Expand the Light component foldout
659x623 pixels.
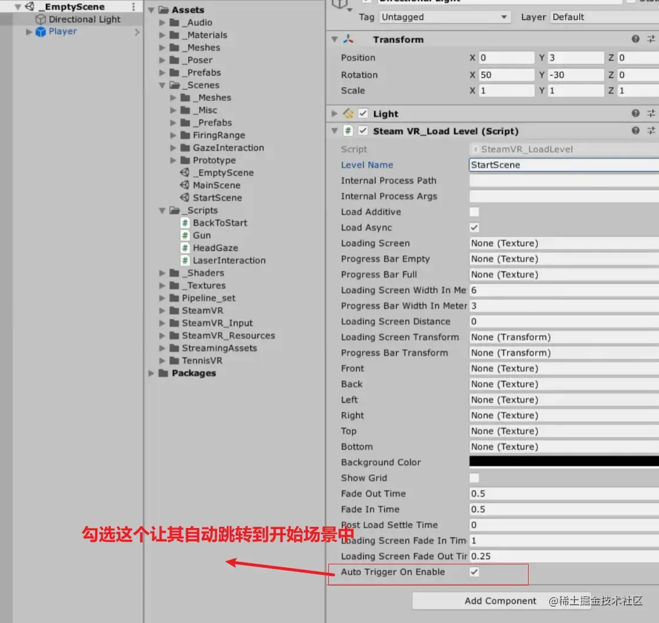[334, 113]
